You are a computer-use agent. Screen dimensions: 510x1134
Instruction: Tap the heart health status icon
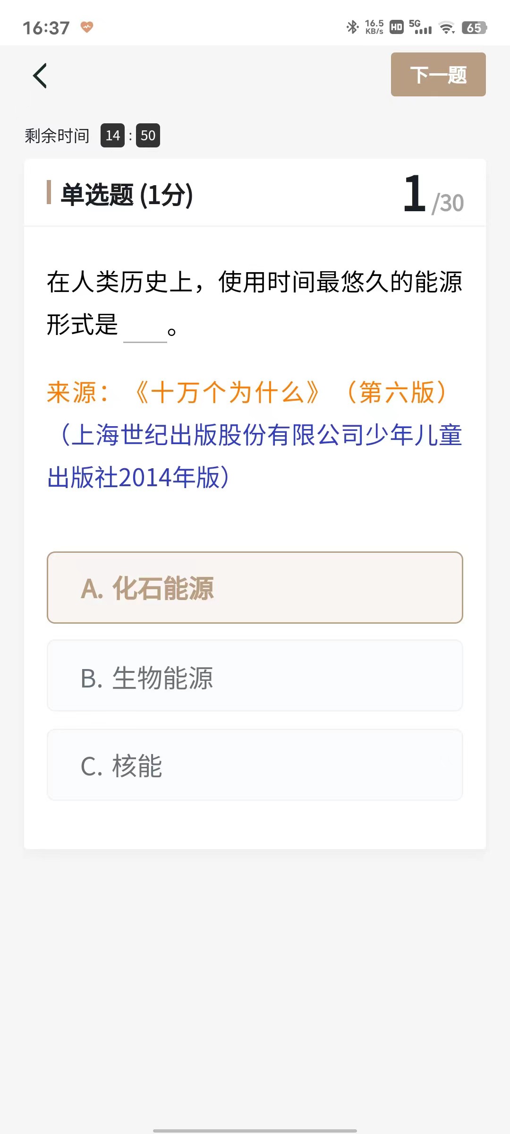(x=86, y=27)
